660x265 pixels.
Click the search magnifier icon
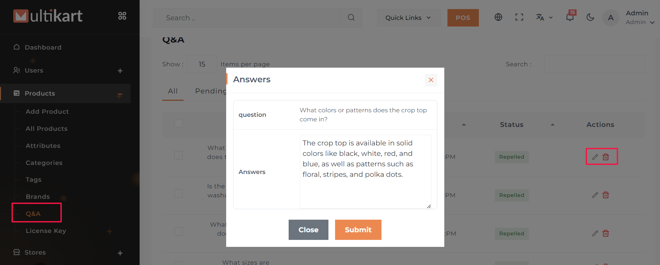point(351,17)
